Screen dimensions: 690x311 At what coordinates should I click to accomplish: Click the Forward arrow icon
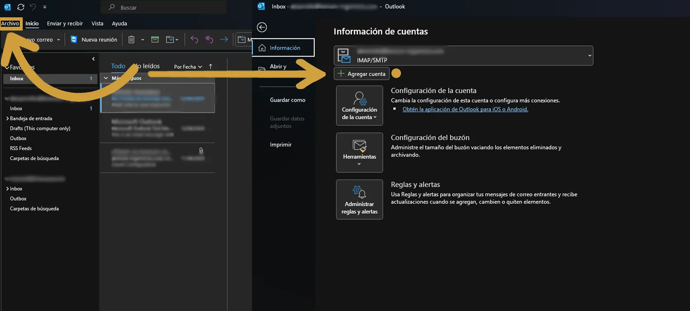tap(224, 40)
